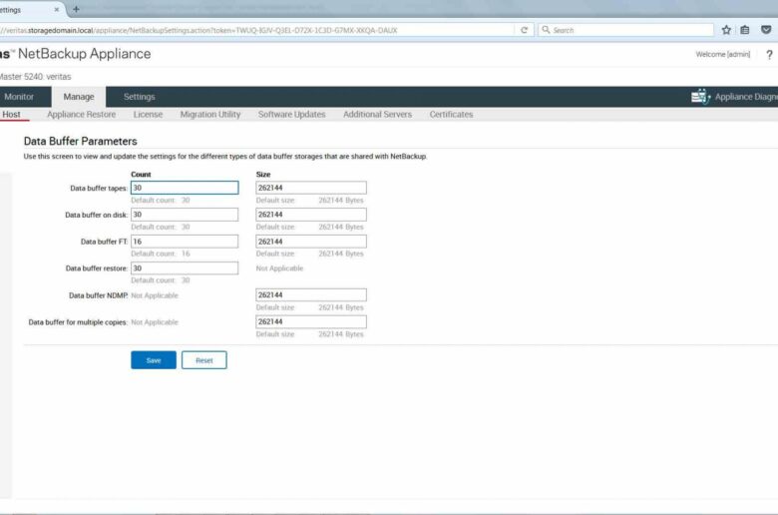Screen dimensions: 778x515
Task: Click the Data Buffer Parameters heading
Action: 81,141
